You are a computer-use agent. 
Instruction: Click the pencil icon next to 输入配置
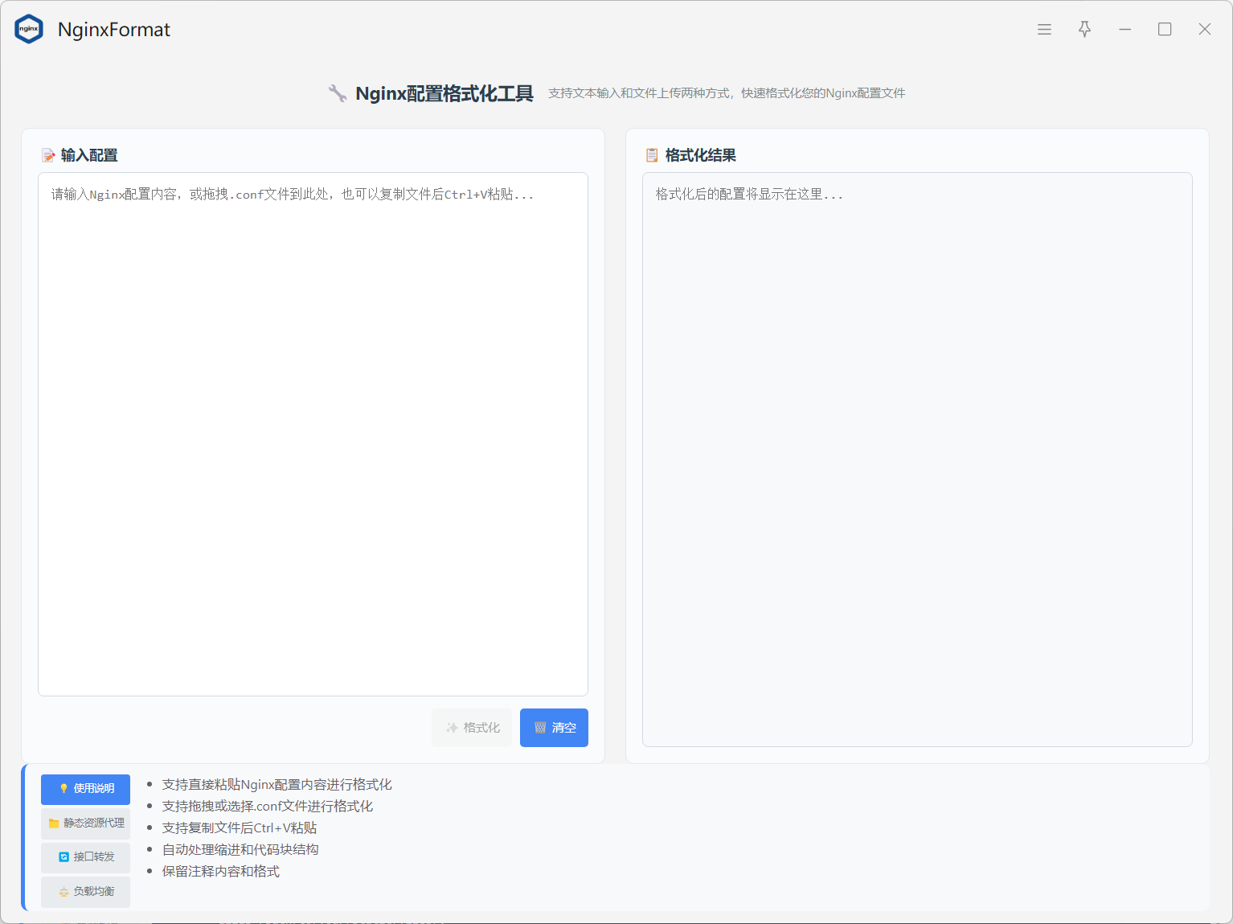[48, 155]
